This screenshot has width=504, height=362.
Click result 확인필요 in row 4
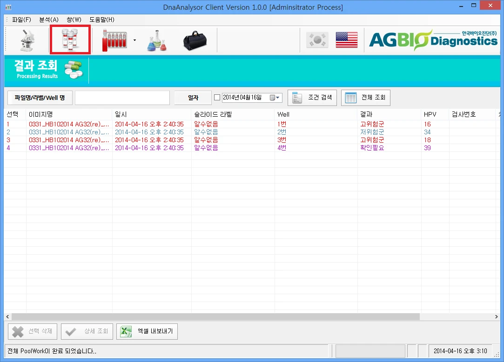(372, 148)
